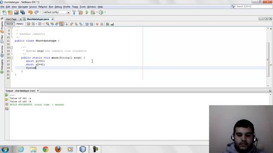Click Stop Macro Recording icon
273x153 pixels.
click(102, 24)
